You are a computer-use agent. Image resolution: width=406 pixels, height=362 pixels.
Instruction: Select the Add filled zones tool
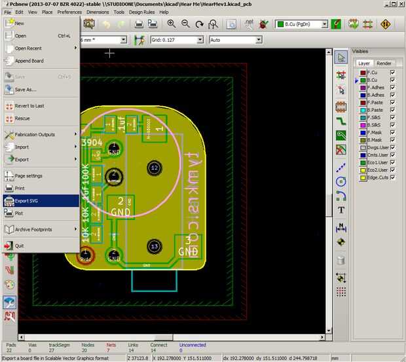pos(341,135)
